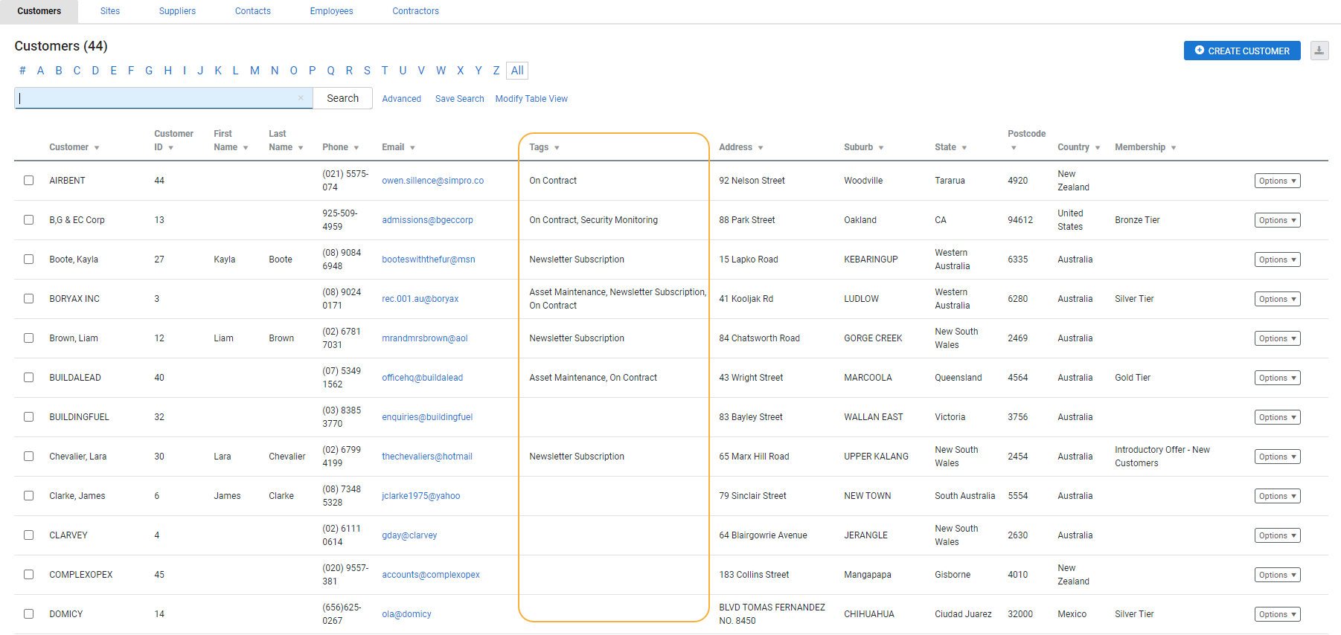The image size is (1341, 635).
Task: Check the box next to DOMICY
Action: click(x=28, y=614)
